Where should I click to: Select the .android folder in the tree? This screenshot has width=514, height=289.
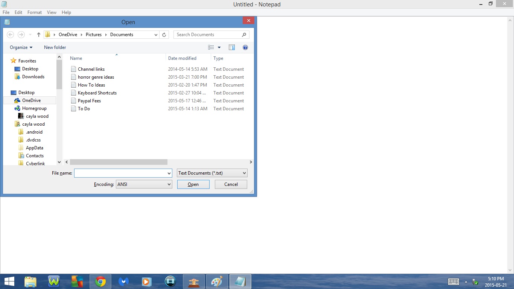coord(34,132)
